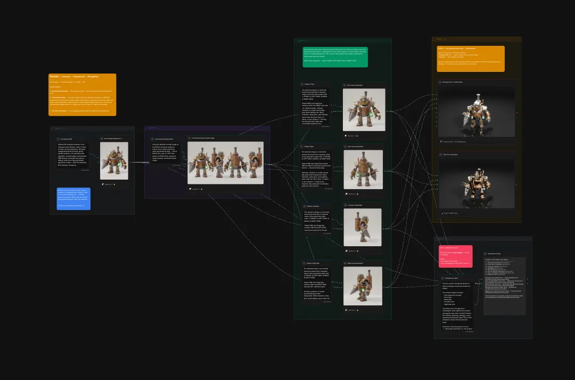
Task: Click into the Extract Front prompt text
Action: [315, 107]
